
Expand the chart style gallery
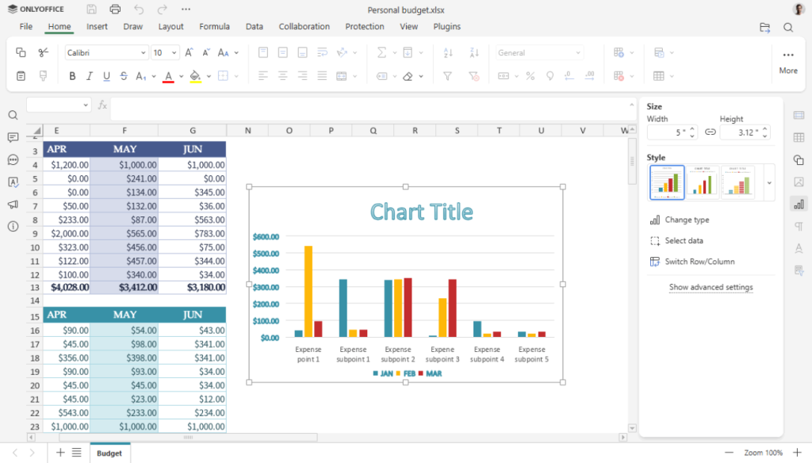[x=767, y=182]
